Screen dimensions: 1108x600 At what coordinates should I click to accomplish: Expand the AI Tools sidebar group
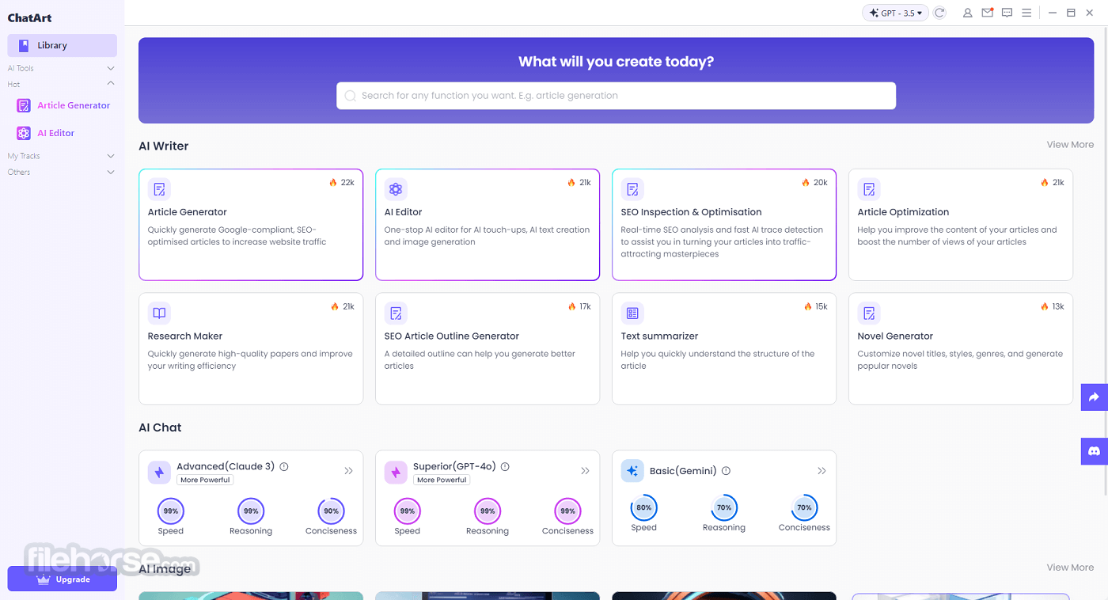[x=62, y=68]
